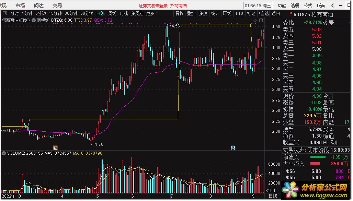The width and height of the screenshot is (353, 201).
Task: Toggle the chart side panel icon
Action: pyautogui.click(x=261, y=21)
